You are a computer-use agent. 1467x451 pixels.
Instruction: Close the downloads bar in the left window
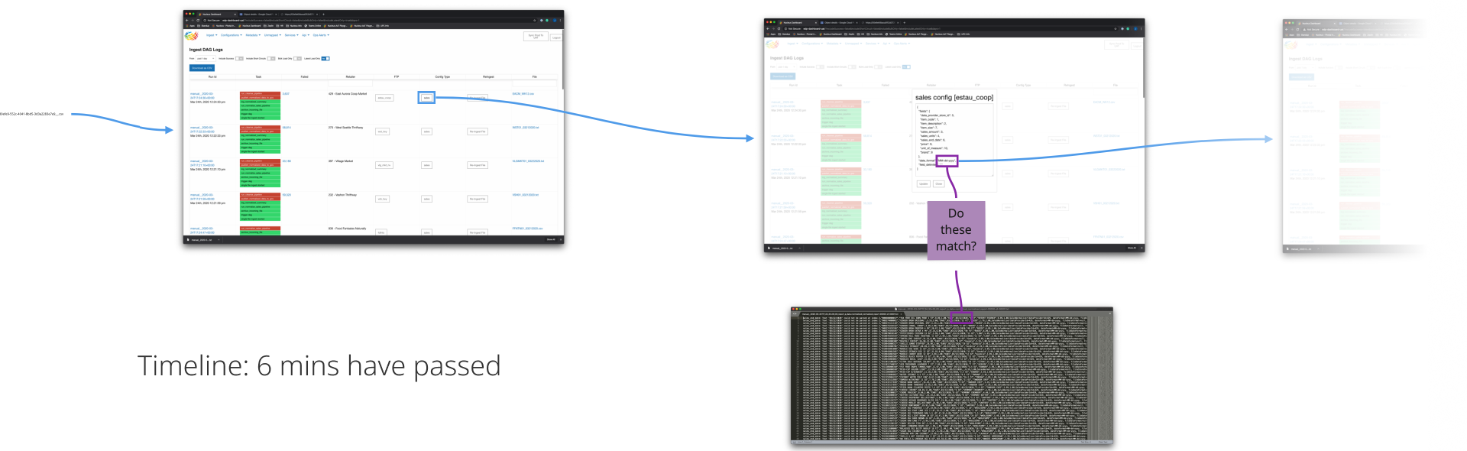coord(561,239)
